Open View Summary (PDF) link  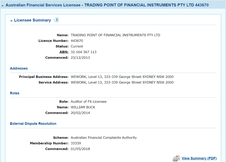click(x=199, y=158)
